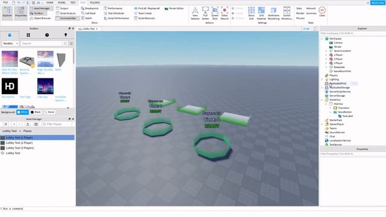Open the Team Create window
This screenshot has width=386, height=217.
pos(143,13)
